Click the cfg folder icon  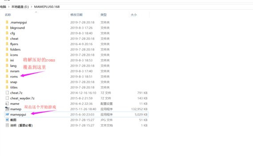click(7, 33)
